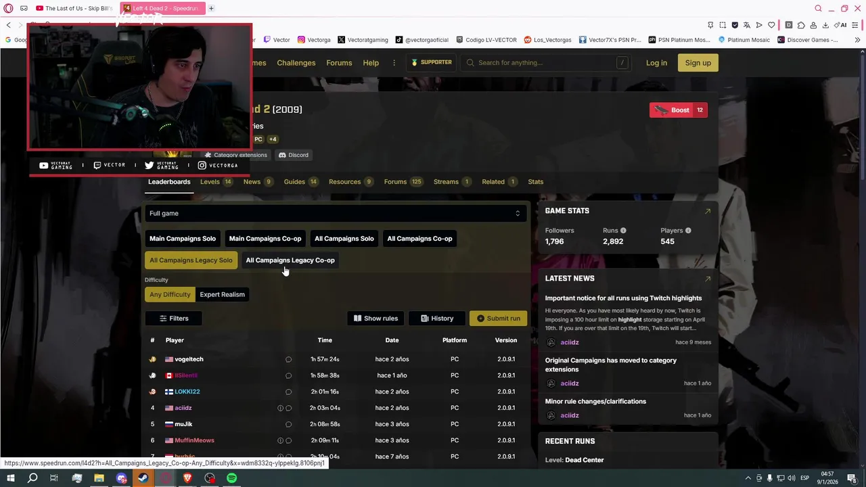
Task: Click the Boost button
Action: (679, 110)
